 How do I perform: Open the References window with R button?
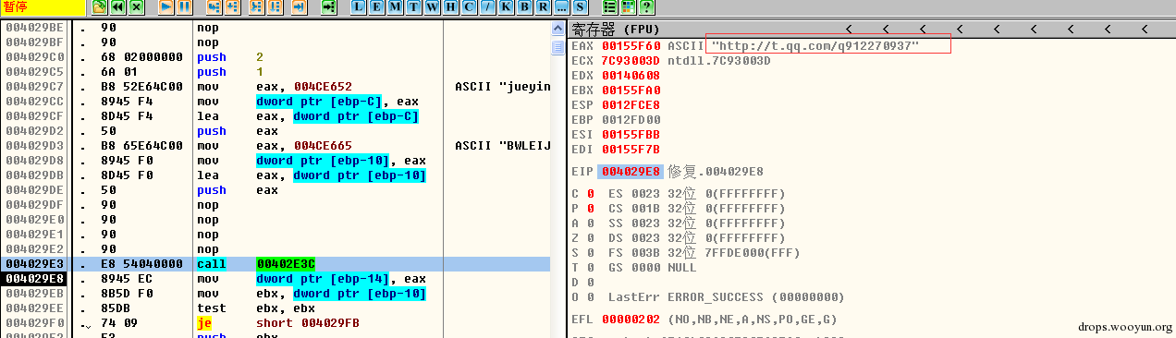pyautogui.click(x=543, y=6)
